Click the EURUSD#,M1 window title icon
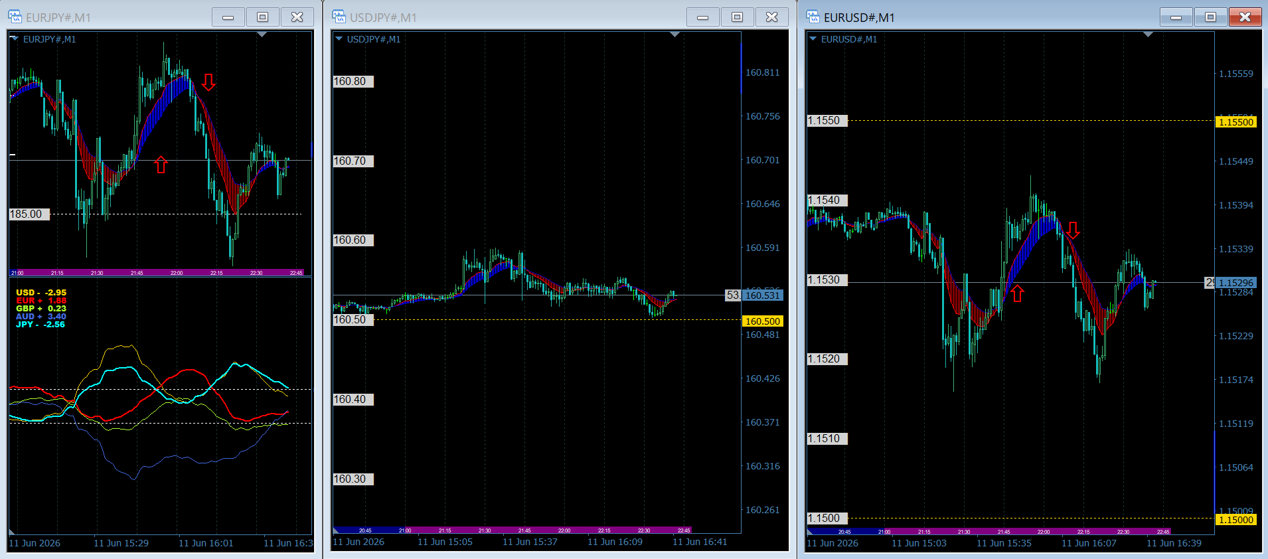The height and width of the screenshot is (559, 1268). 813,17
